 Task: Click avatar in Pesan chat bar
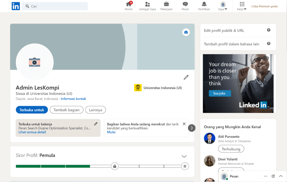(x=224, y=176)
